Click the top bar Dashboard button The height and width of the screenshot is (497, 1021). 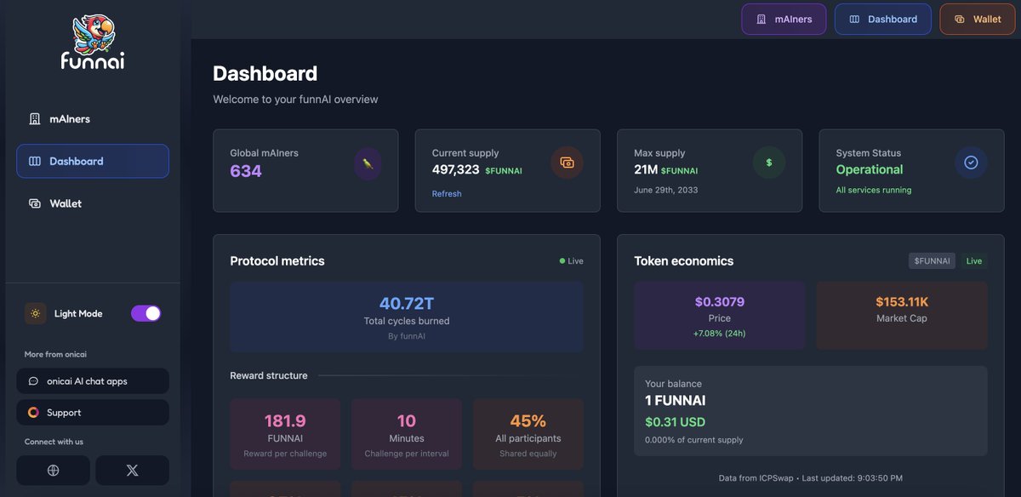point(883,19)
